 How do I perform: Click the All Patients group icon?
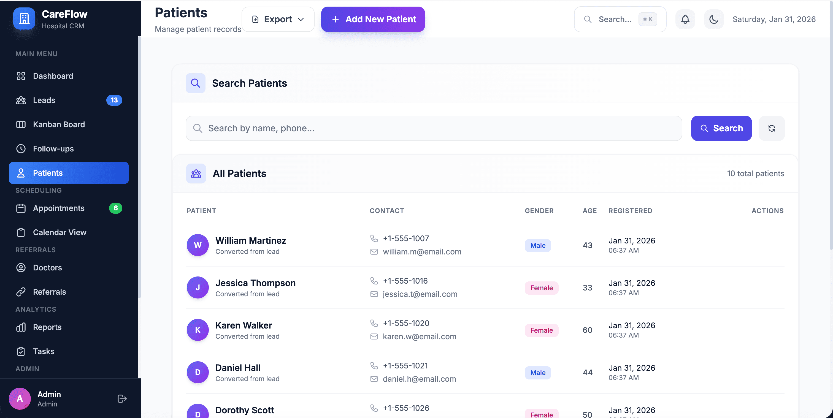(196, 173)
